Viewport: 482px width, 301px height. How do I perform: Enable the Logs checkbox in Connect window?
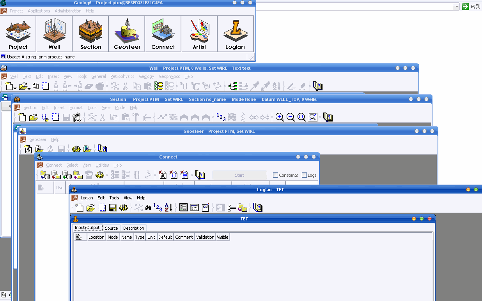(x=305, y=175)
